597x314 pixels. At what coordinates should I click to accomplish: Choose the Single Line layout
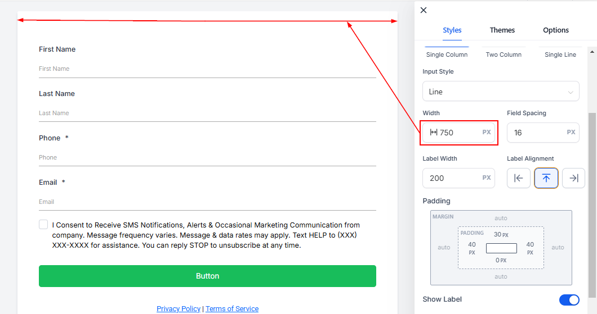click(560, 54)
